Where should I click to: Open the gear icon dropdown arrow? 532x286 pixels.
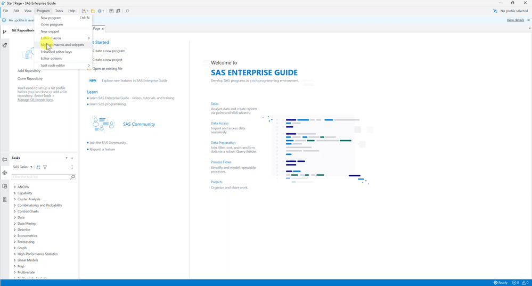103,11
